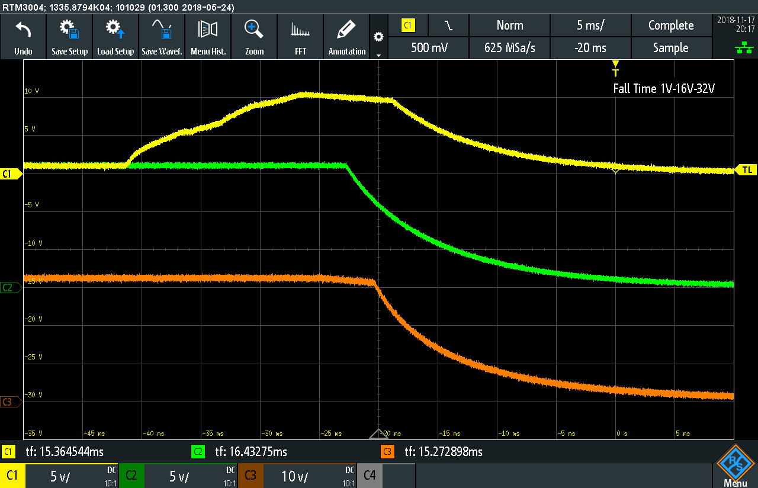Viewport: 758px width, 488px height.
Task: Click the device info title text RTM3004
Action: coord(118,7)
